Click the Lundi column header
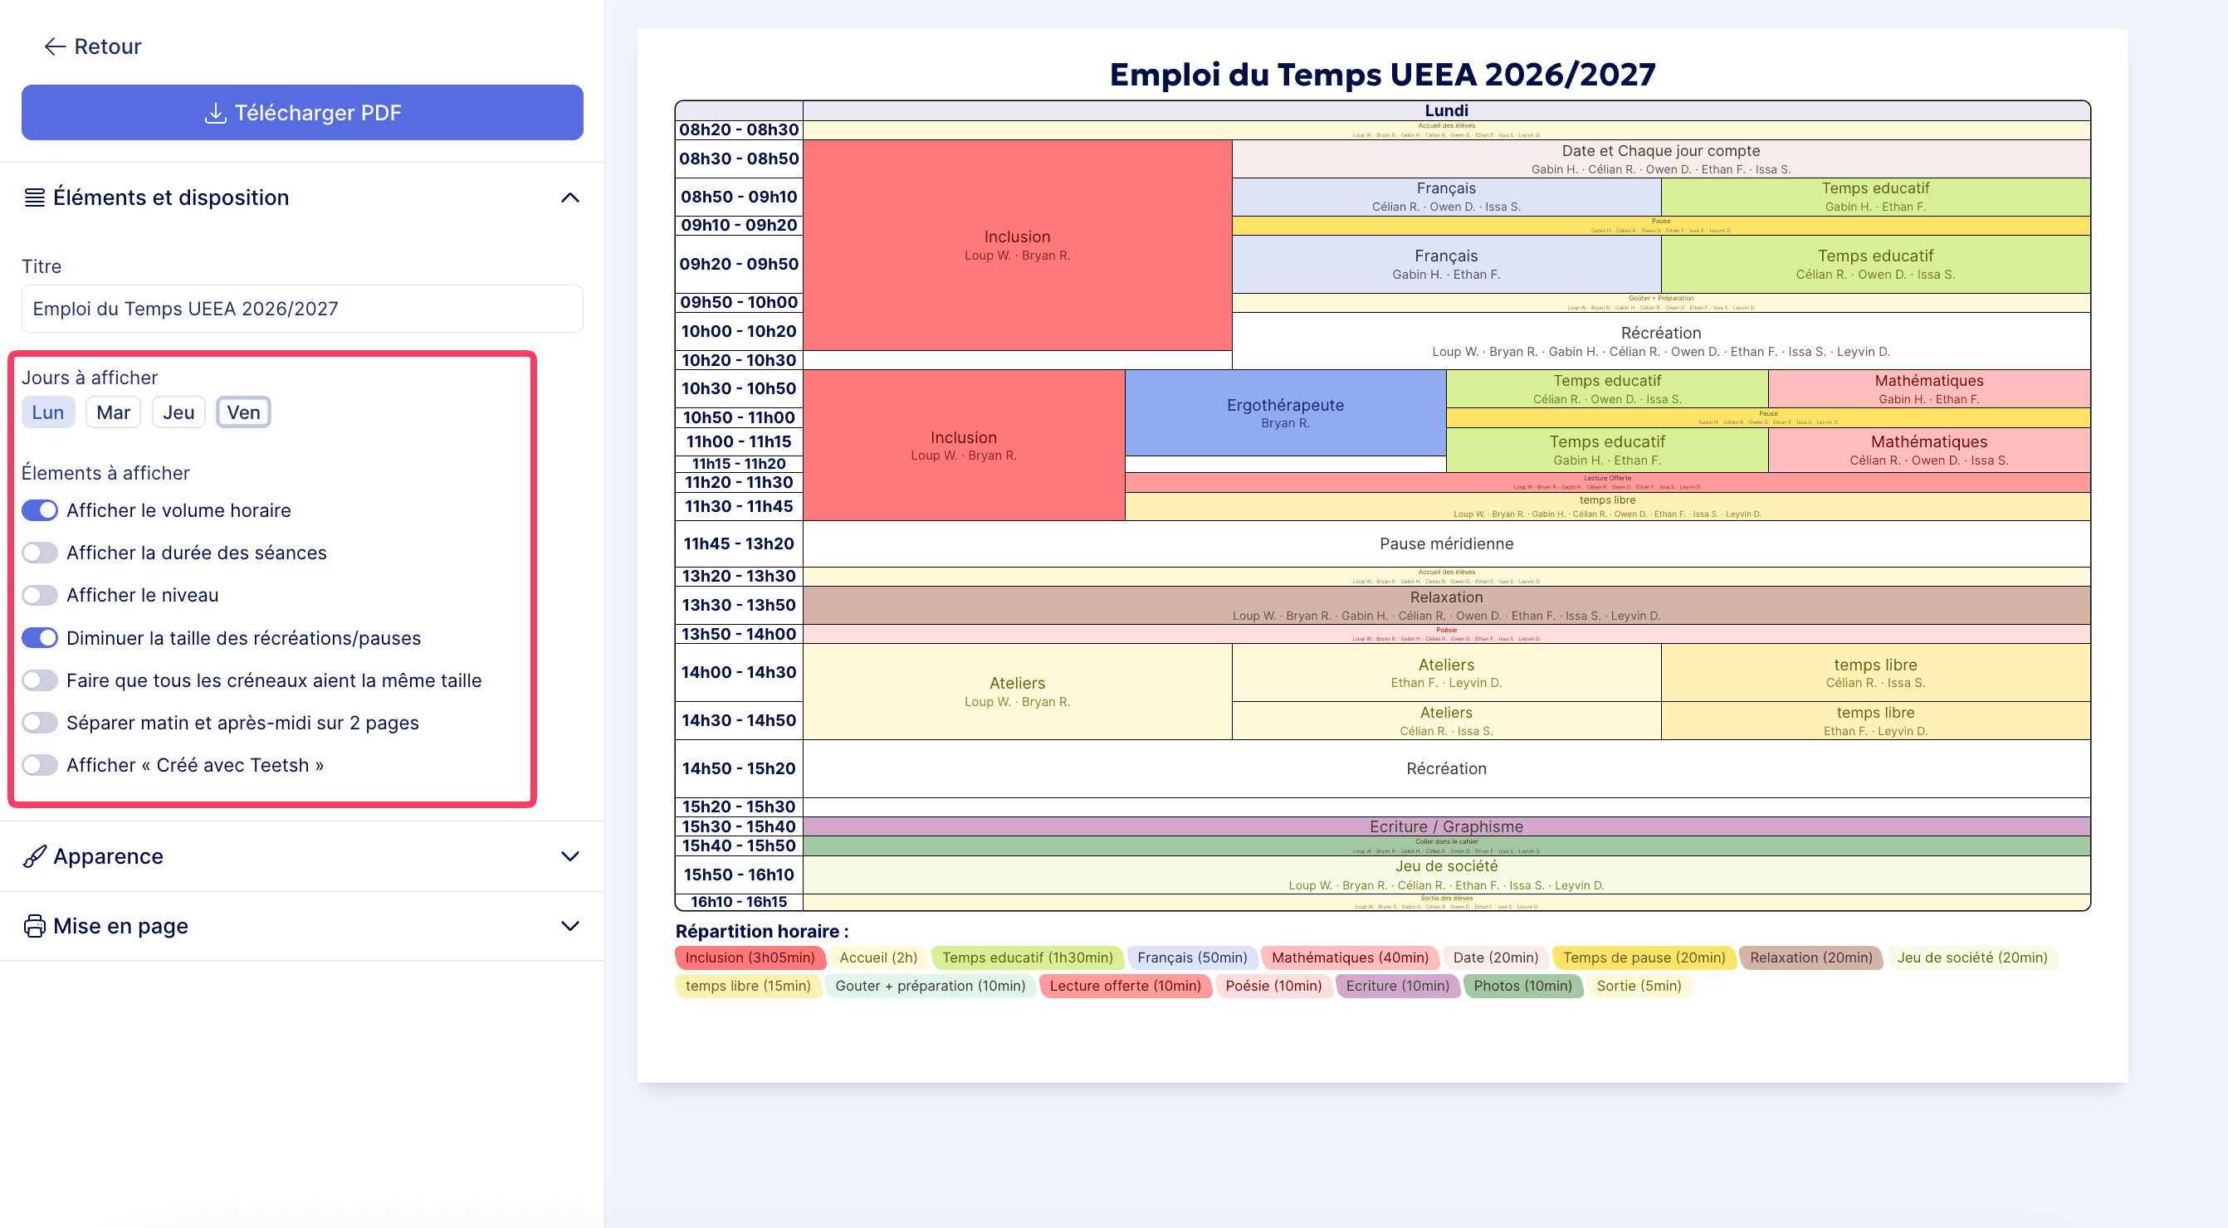Viewport: 2228px width, 1228px height. (1446, 110)
